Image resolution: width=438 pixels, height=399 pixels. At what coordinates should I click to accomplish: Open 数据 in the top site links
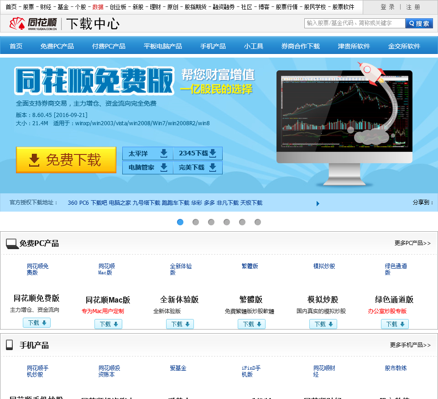click(98, 7)
